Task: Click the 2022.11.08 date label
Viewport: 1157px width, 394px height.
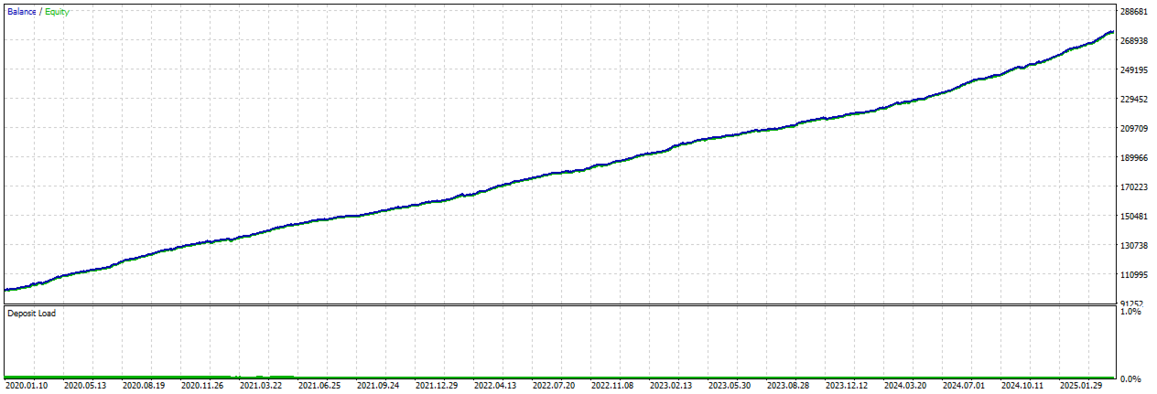Action: click(x=612, y=387)
